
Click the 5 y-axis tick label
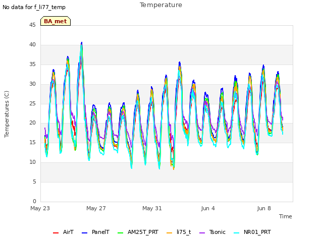click(34, 181)
